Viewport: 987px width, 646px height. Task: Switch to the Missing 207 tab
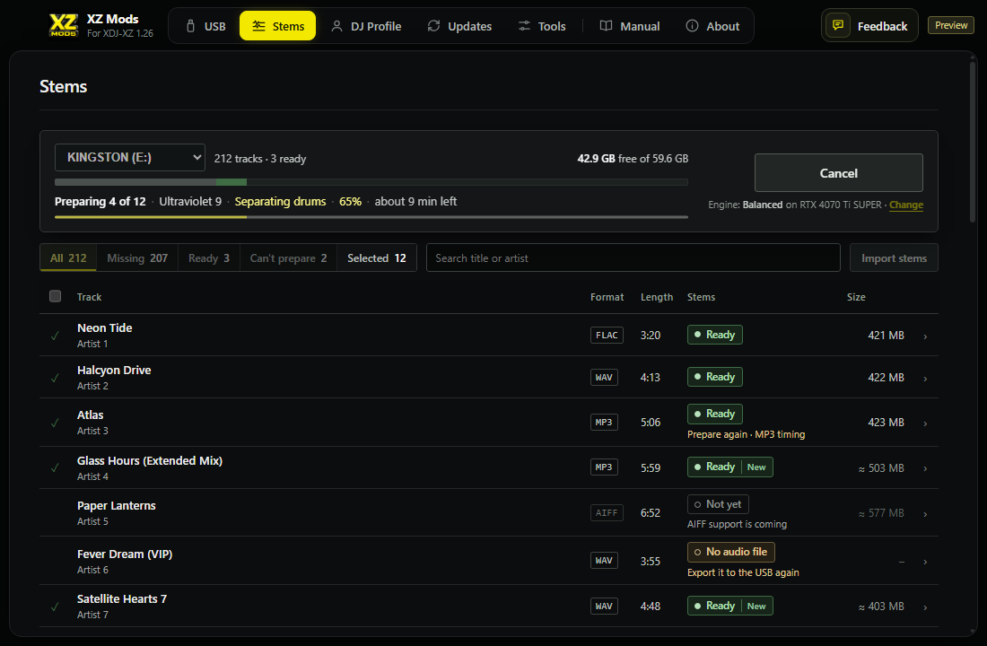(x=137, y=258)
